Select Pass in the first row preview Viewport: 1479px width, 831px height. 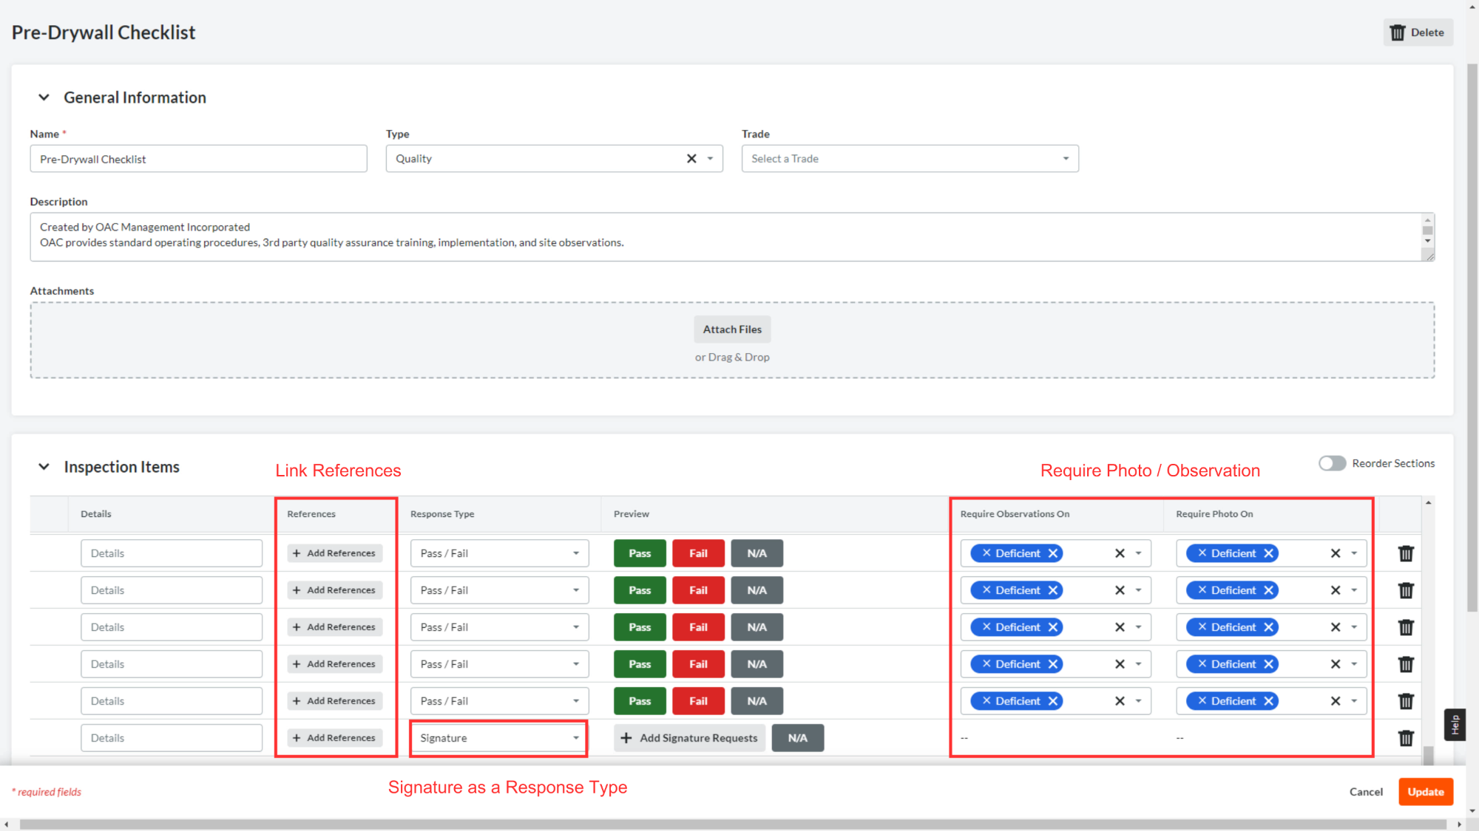click(640, 553)
